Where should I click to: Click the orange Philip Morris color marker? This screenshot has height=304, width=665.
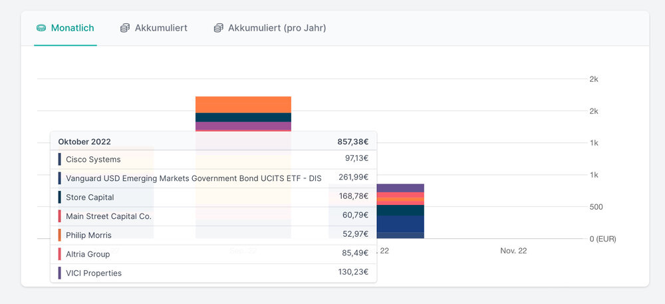[60, 235]
